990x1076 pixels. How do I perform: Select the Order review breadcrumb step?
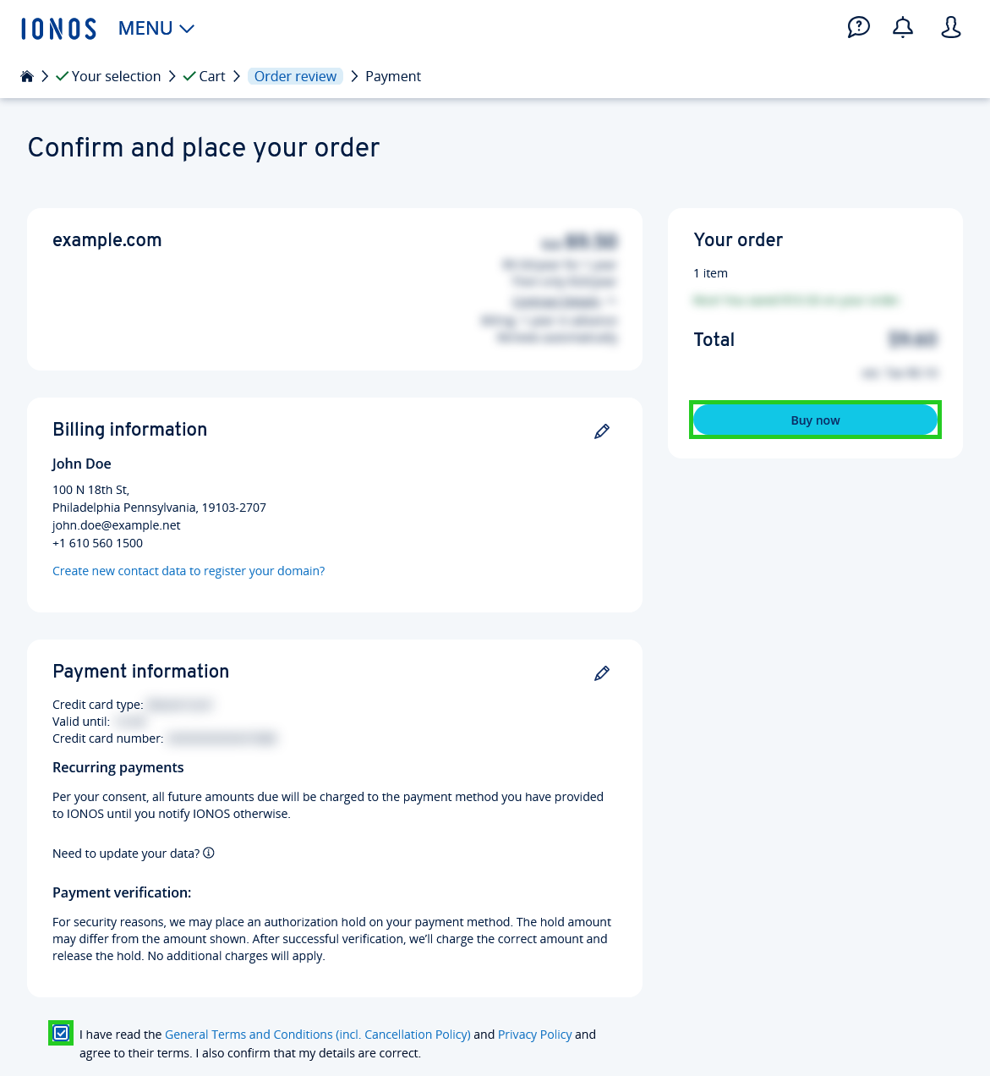(295, 75)
